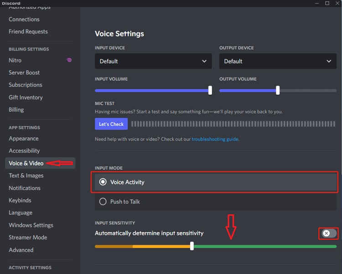Click the X knob on sensitivity toggle
Screen dimensions: 342x274
(326, 233)
